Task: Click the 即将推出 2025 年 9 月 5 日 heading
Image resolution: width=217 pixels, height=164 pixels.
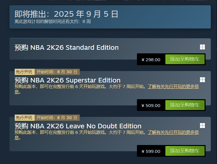Action: pos(66,14)
